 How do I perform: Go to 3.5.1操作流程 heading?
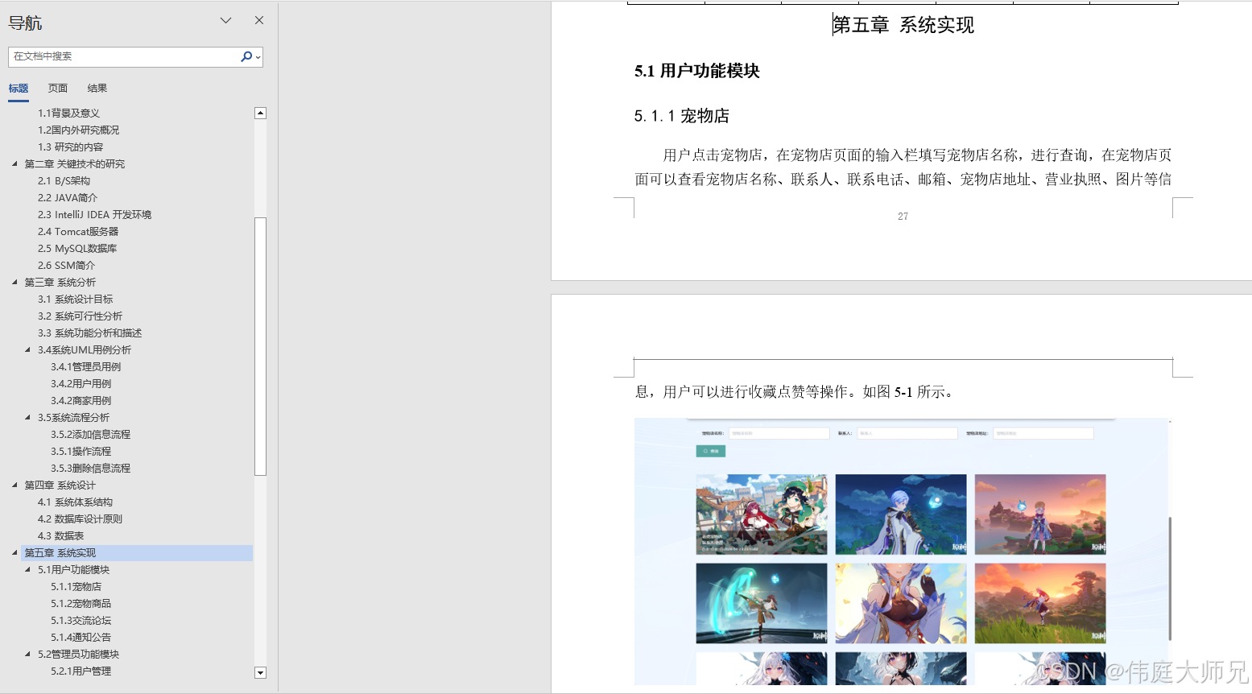(x=81, y=452)
